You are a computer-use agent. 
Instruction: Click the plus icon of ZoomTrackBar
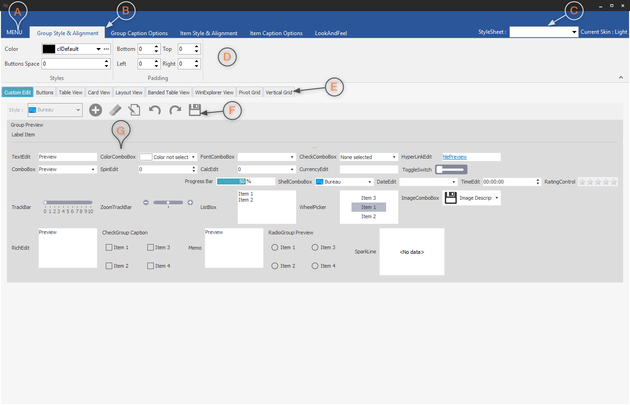(x=190, y=202)
